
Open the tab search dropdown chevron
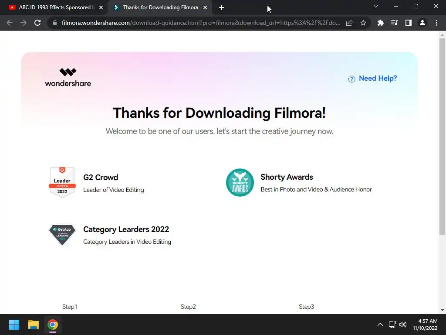click(x=376, y=6)
